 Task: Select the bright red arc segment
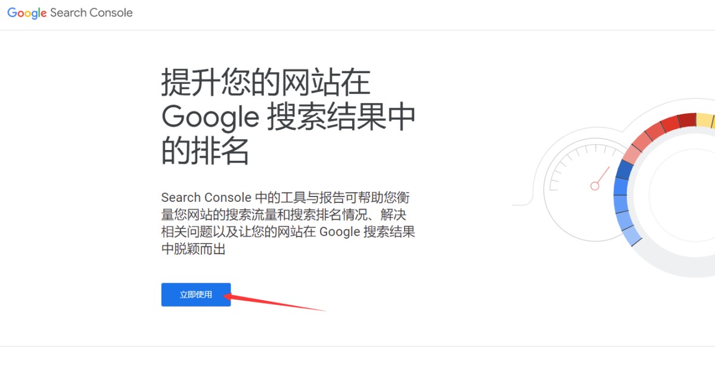click(x=670, y=124)
